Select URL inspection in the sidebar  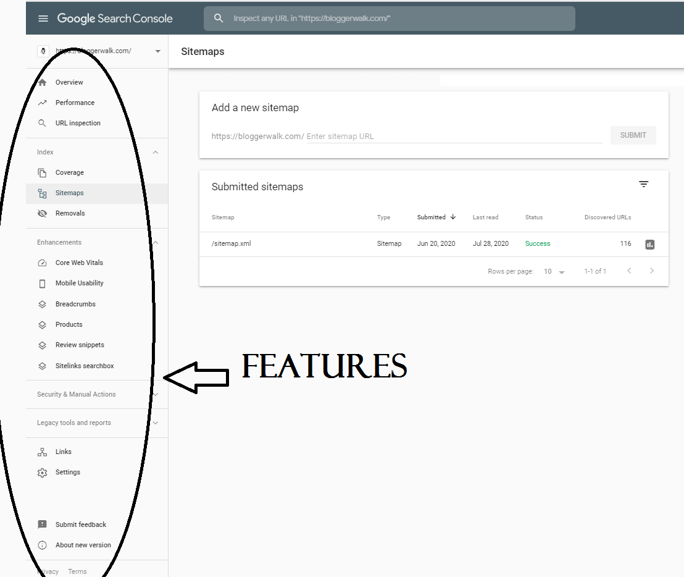pos(78,123)
